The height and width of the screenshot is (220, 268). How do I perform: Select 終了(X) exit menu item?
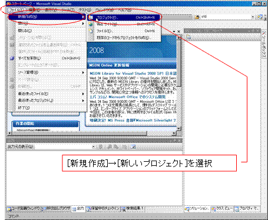pos(51,108)
